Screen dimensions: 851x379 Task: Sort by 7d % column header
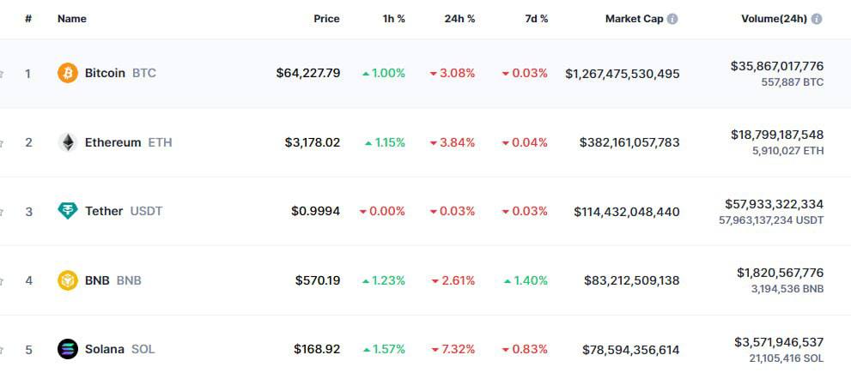click(537, 19)
